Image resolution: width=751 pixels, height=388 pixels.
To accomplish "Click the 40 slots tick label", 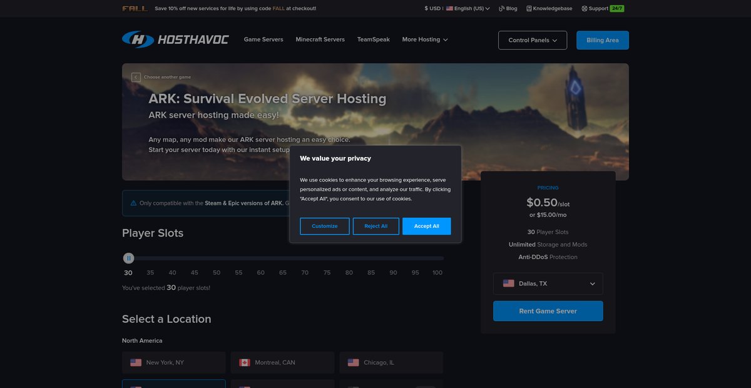I will (172, 273).
